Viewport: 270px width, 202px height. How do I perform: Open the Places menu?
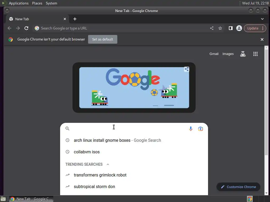37,3
